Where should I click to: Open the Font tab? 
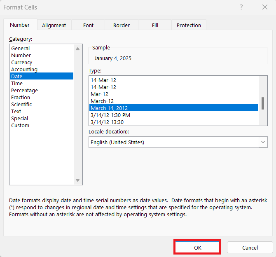point(88,26)
